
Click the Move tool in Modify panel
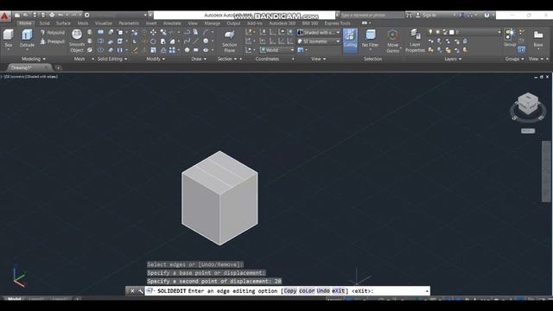point(153,33)
